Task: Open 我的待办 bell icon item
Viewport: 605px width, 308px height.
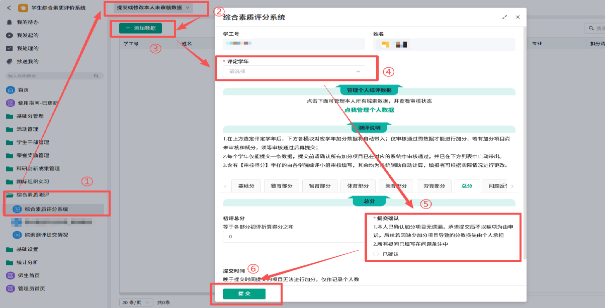Action: 9,22
